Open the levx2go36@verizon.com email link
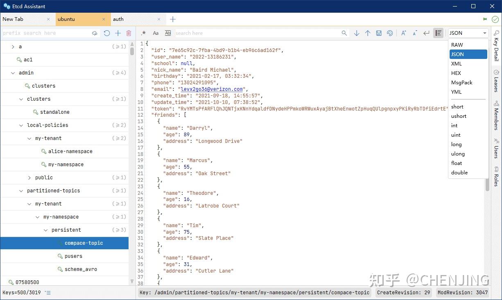 (x=212, y=89)
